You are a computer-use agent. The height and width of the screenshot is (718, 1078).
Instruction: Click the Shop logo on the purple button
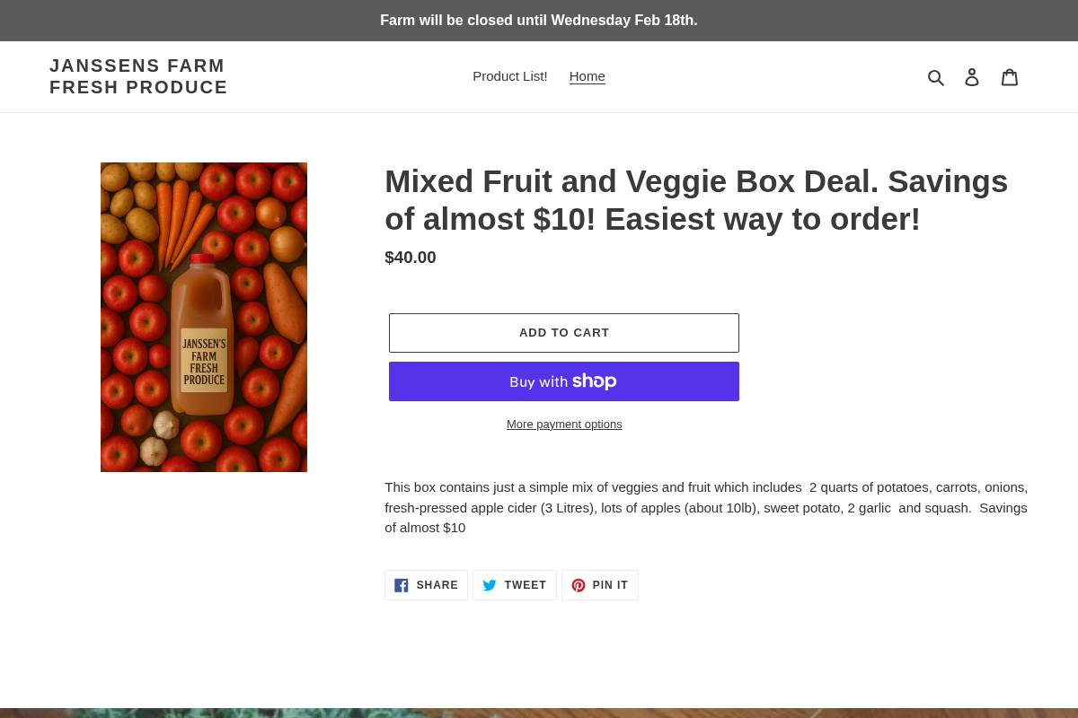pos(595,381)
